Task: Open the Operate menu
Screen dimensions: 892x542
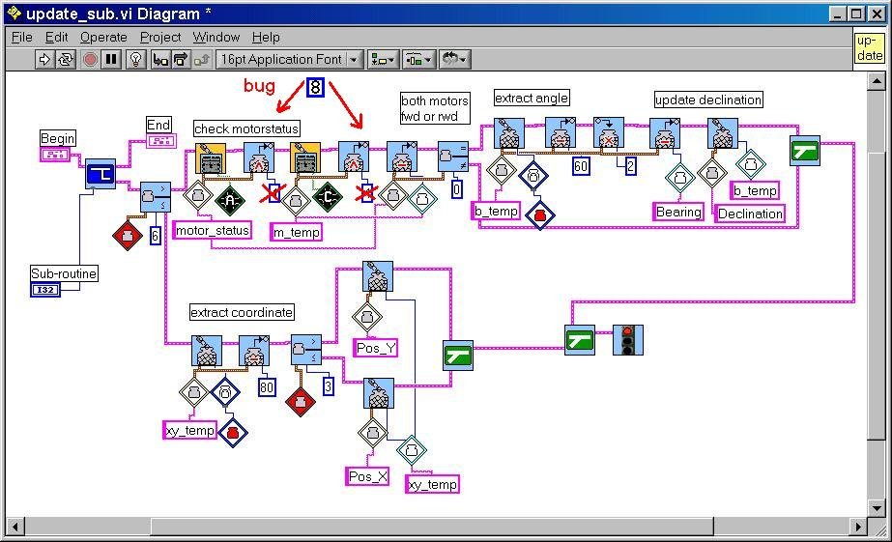Action: coord(103,37)
